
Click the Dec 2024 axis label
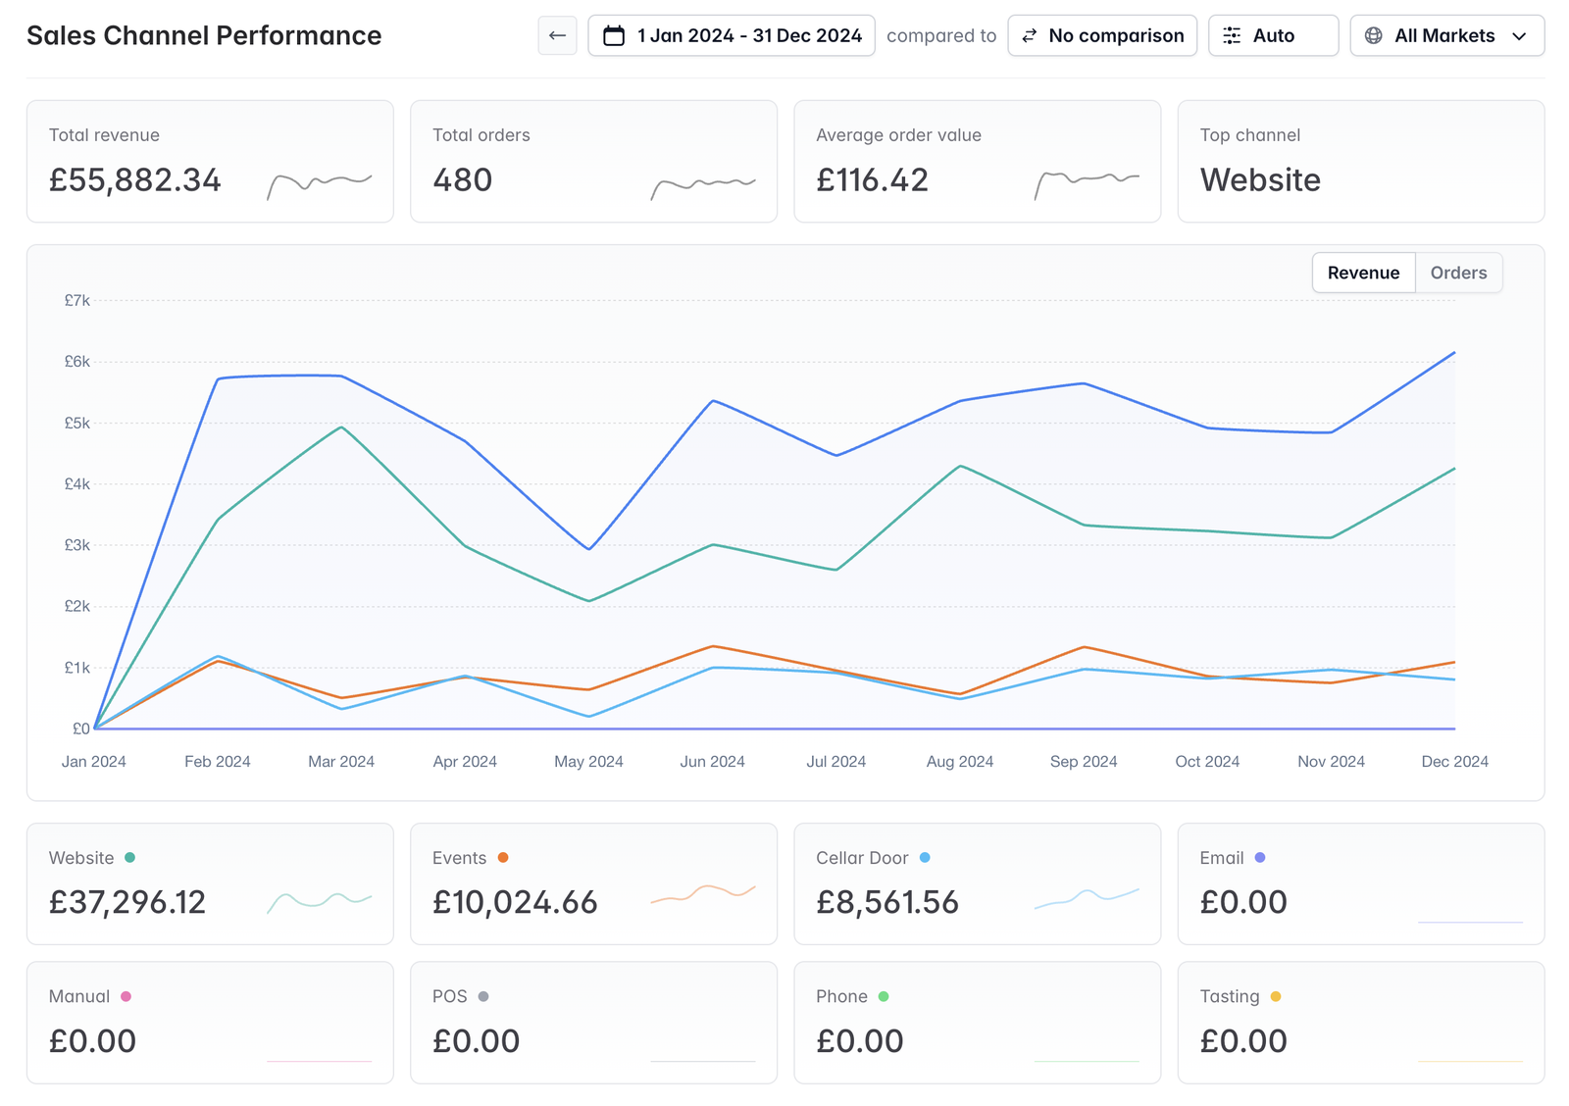pos(1454,762)
